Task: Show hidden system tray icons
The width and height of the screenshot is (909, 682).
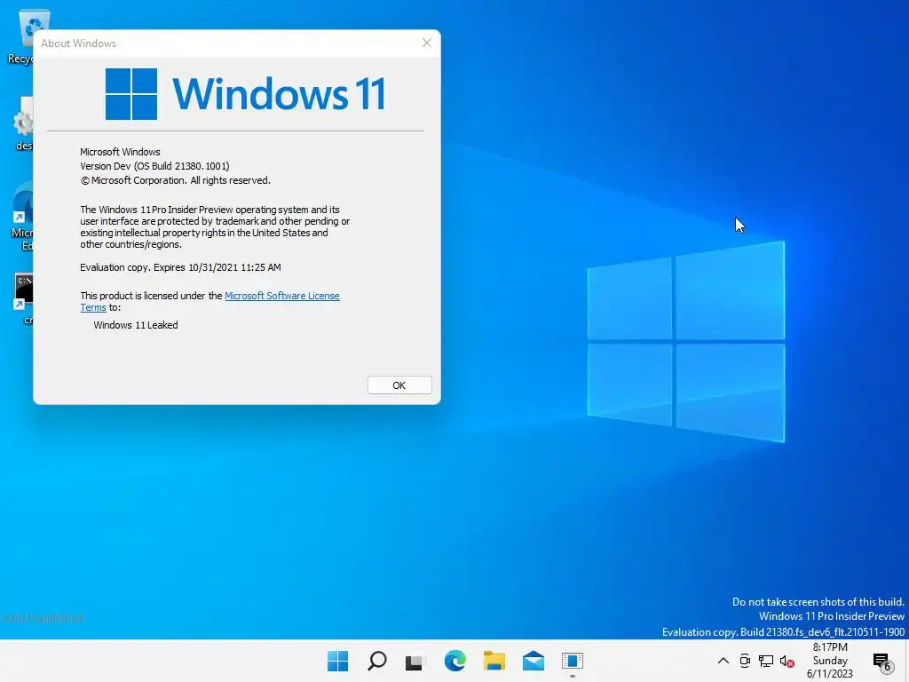Action: (x=723, y=661)
